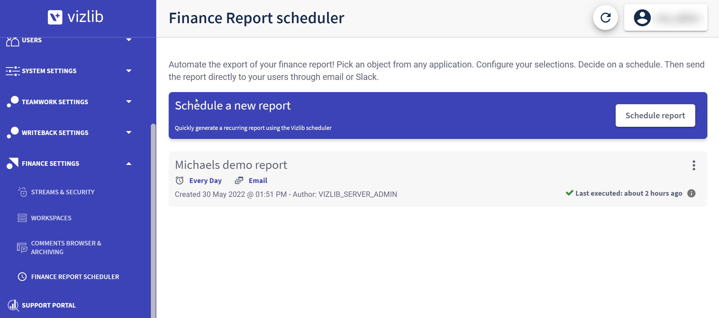
Task: Expand the Users section arrow
Action: tap(129, 40)
